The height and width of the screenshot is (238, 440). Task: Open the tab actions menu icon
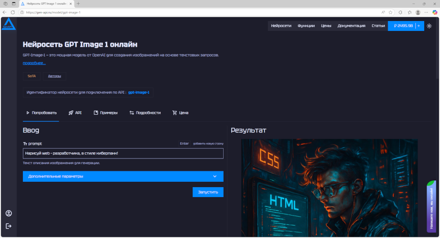pos(14,4)
